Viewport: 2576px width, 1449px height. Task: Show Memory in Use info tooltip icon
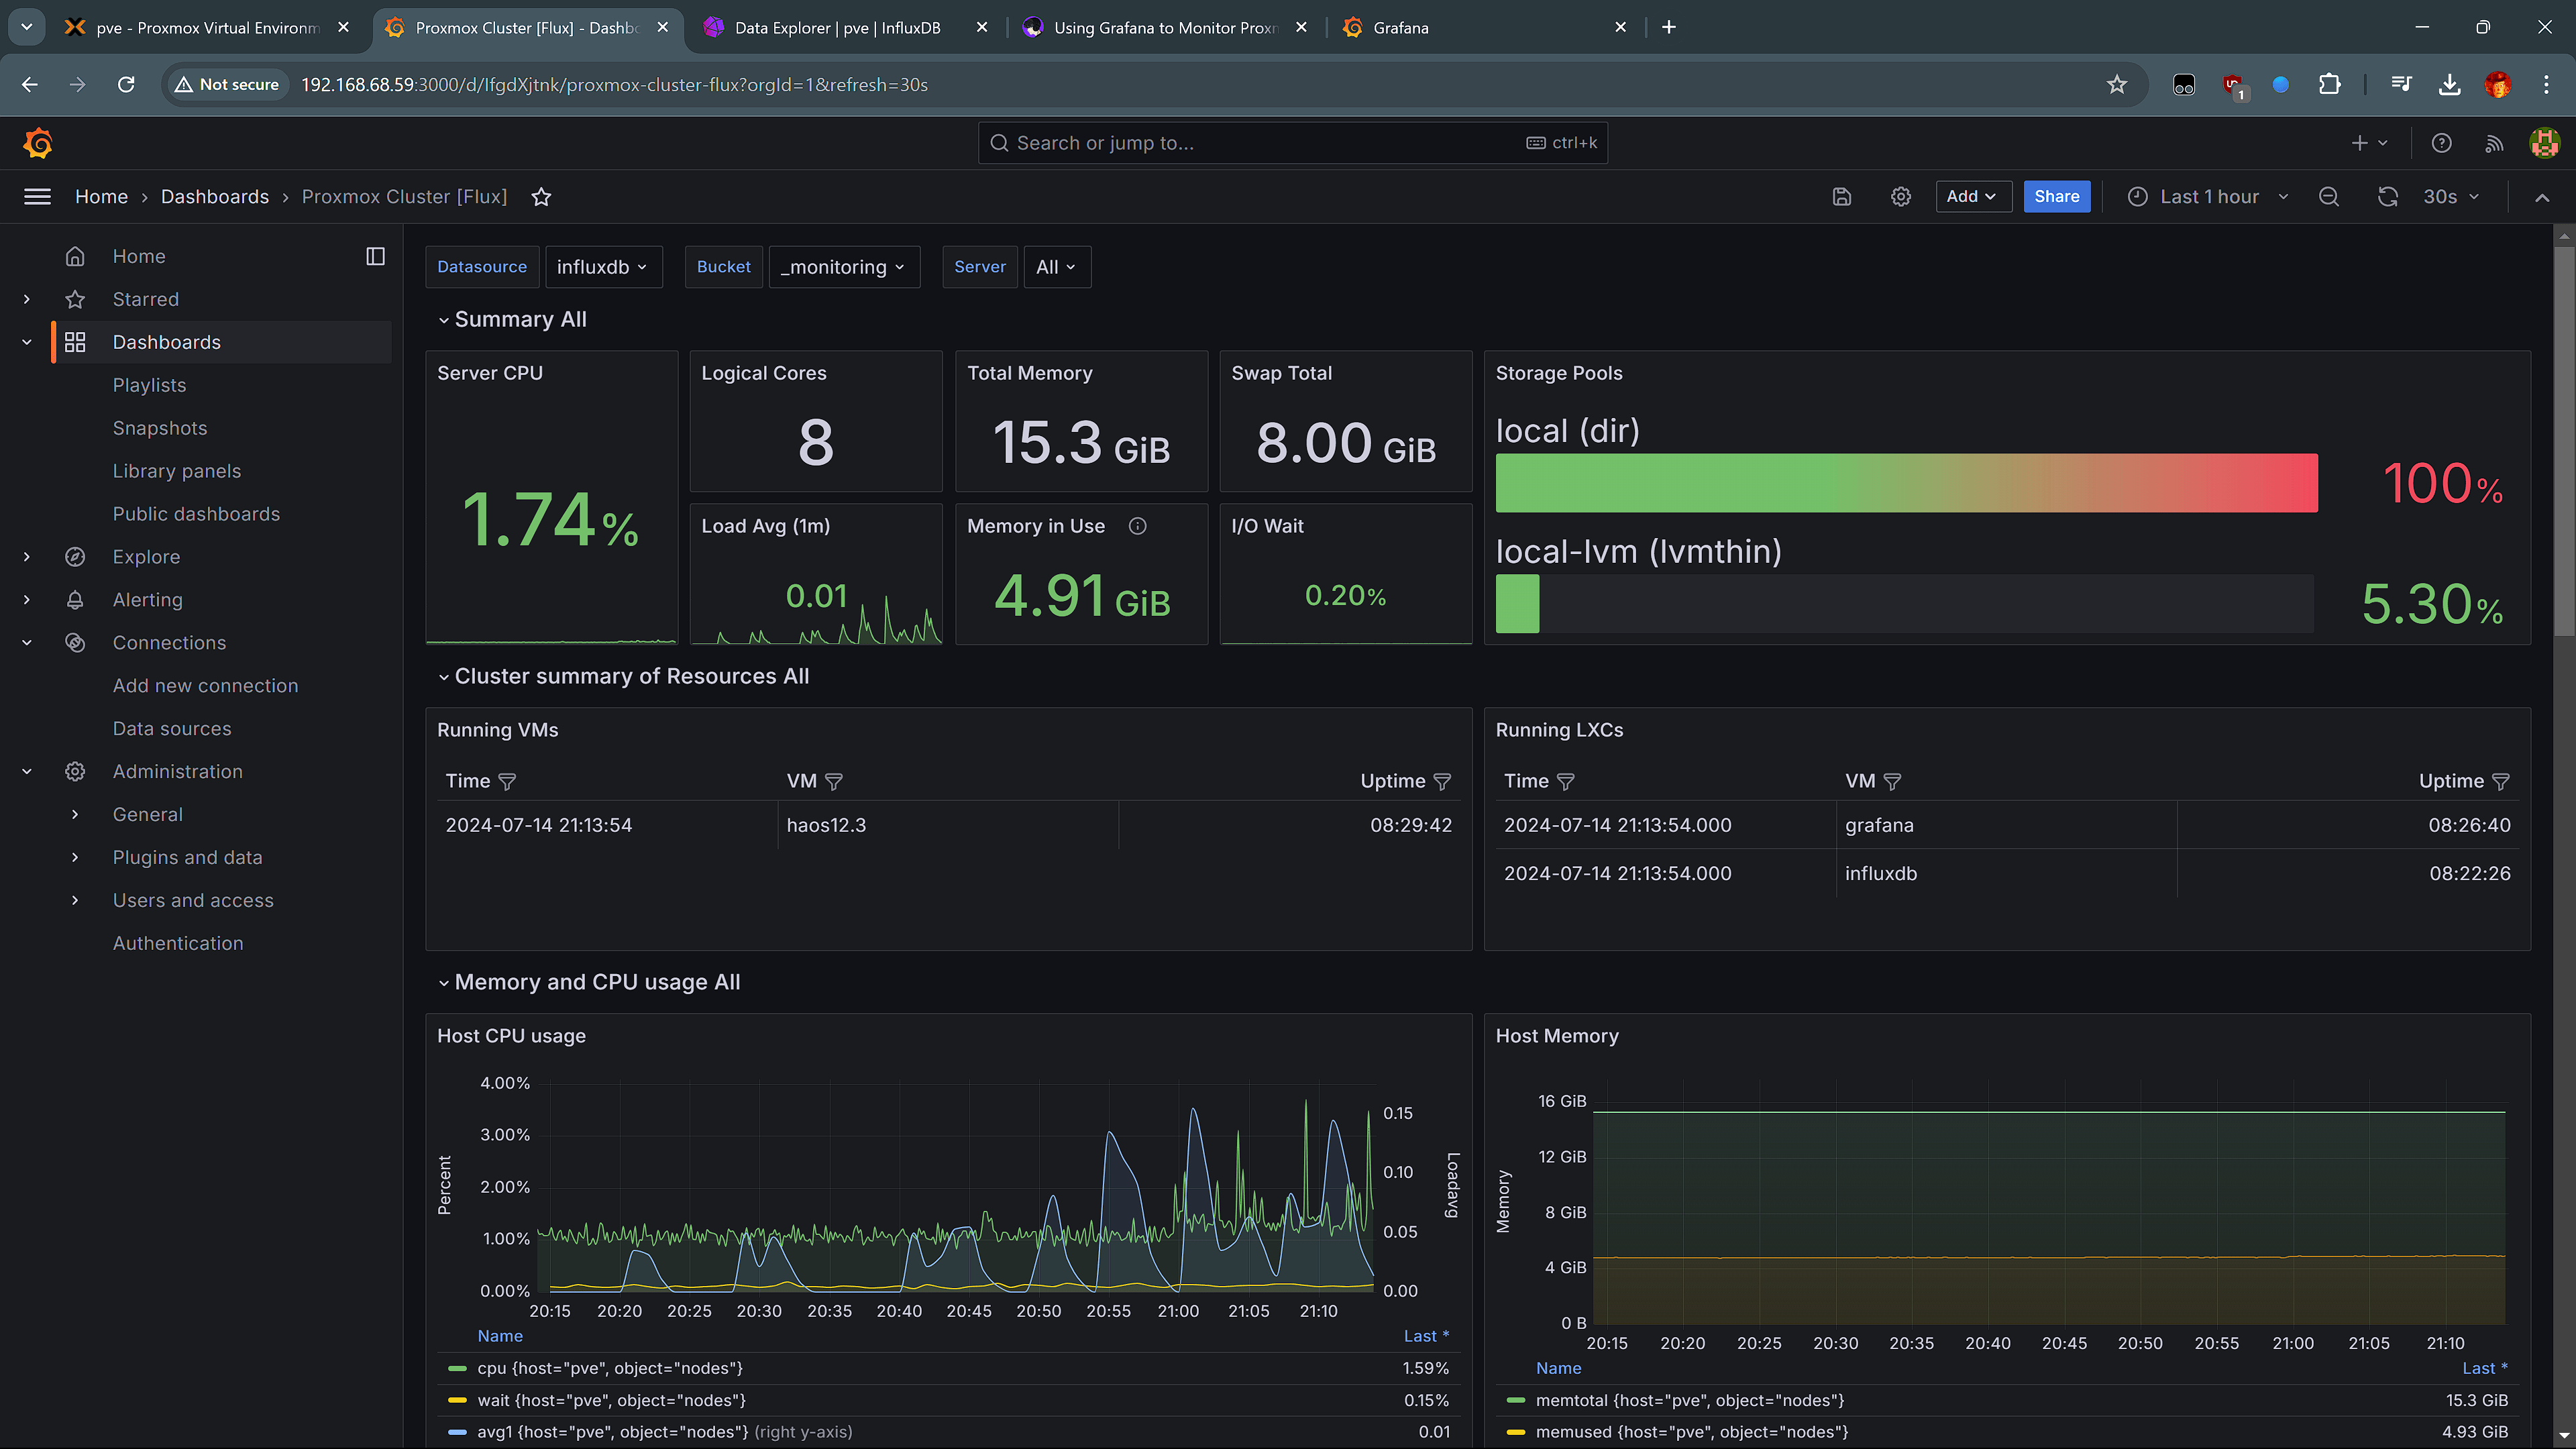[1137, 526]
